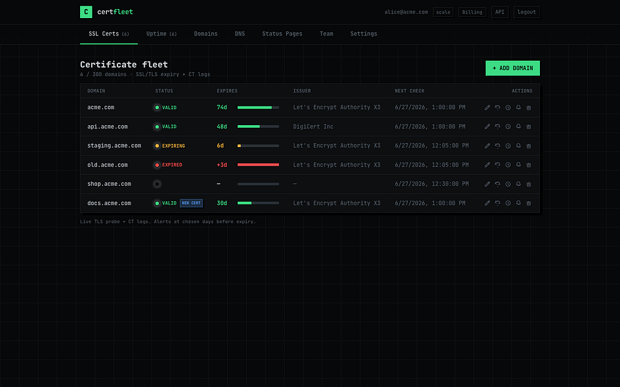Viewport: 620px width, 387px height.
Task: Click the certfleet green C logo
Action: 86,12
